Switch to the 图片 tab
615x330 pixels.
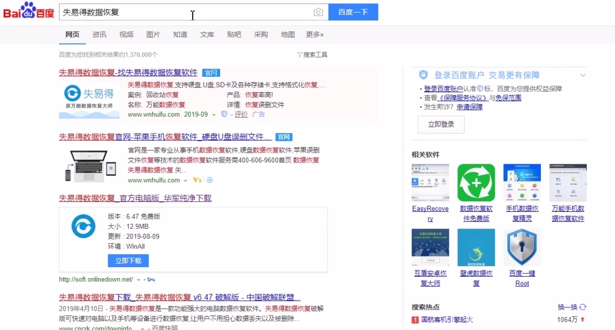click(x=153, y=35)
